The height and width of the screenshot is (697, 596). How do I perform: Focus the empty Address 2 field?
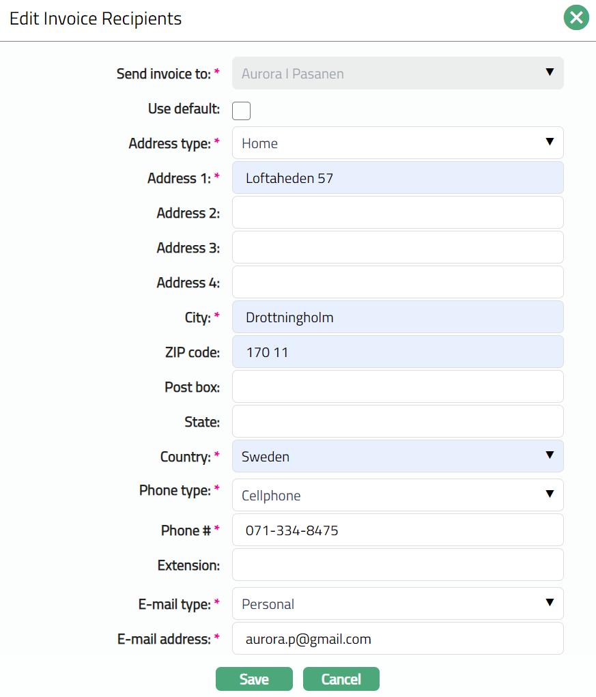[x=397, y=213]
